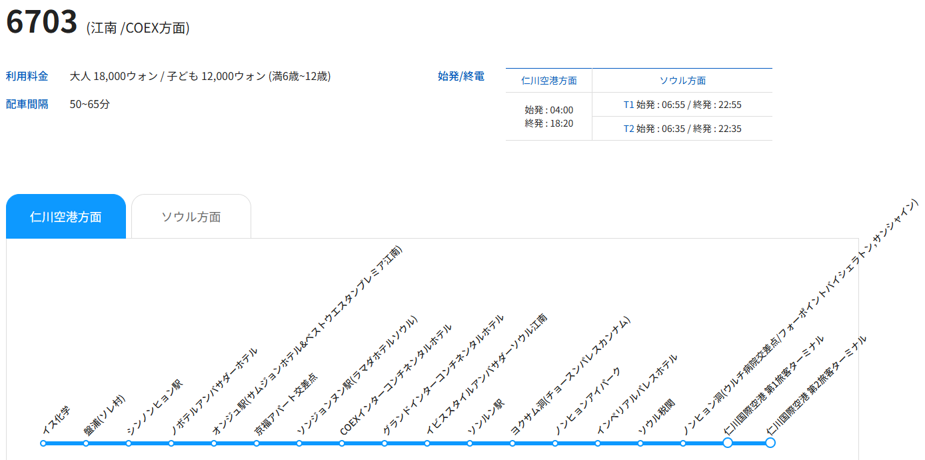
Task: Select the 仁川国際空港 第1旅客ターミナル stop circle
Action: pyautogui.click(x=728, y=443)
